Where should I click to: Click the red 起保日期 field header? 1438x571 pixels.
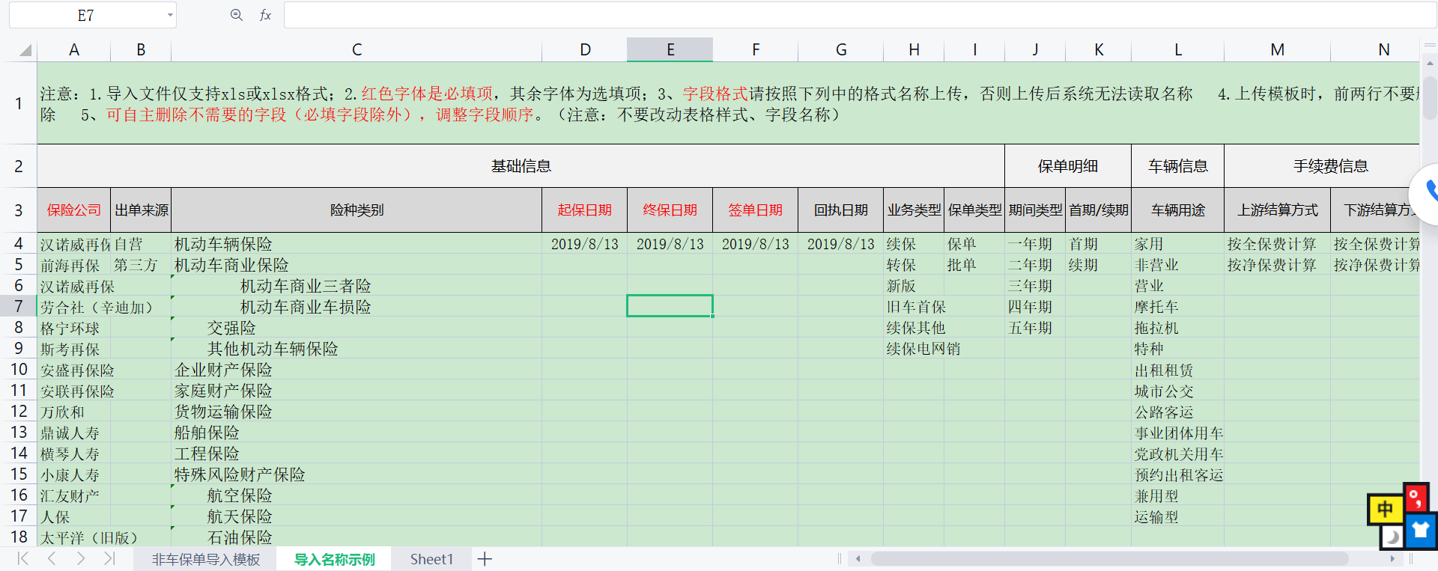pos(585,210)
